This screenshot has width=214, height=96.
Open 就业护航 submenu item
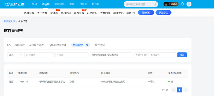coord(118,13)
